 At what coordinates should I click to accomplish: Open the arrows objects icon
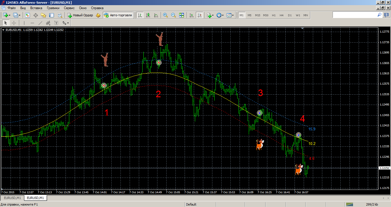[x=64, y=23]
